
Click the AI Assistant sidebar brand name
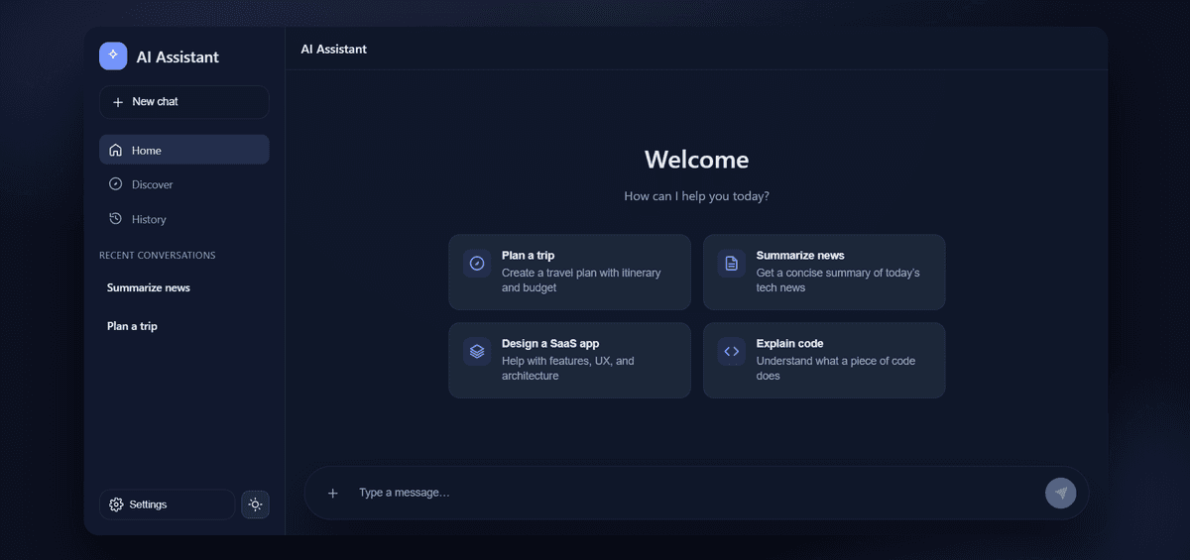(x=178, y=57)
